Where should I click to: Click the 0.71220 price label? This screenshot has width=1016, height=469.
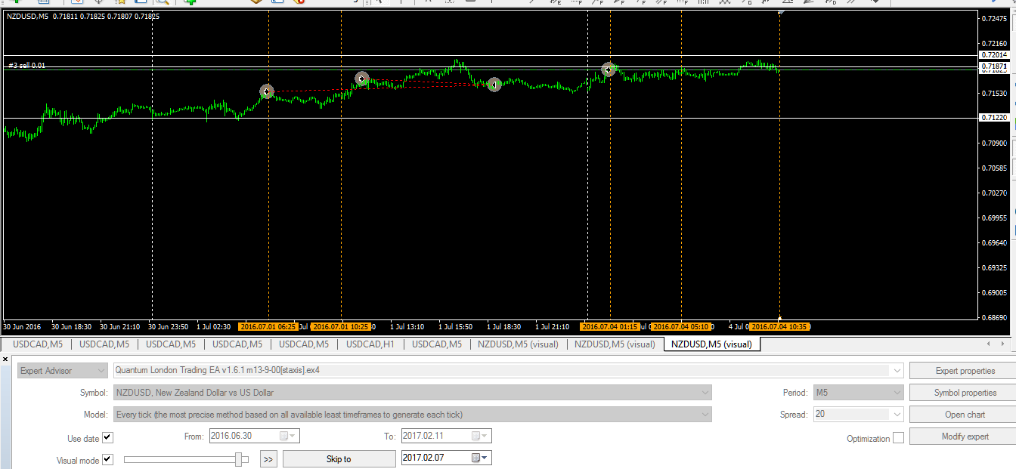993,118
